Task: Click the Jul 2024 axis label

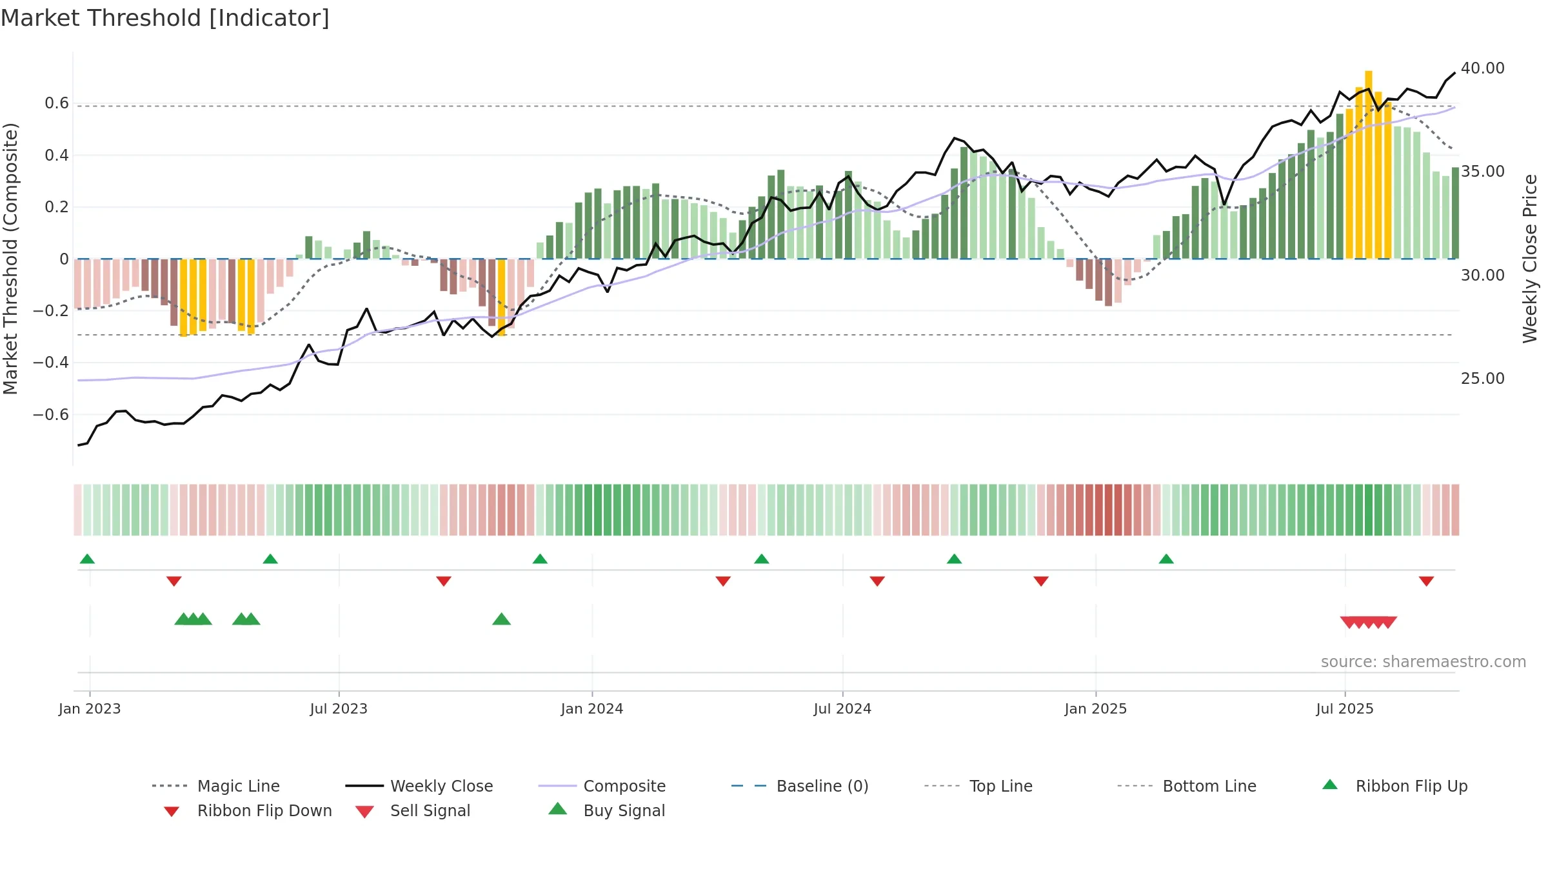Action: (x=842, y=709)
